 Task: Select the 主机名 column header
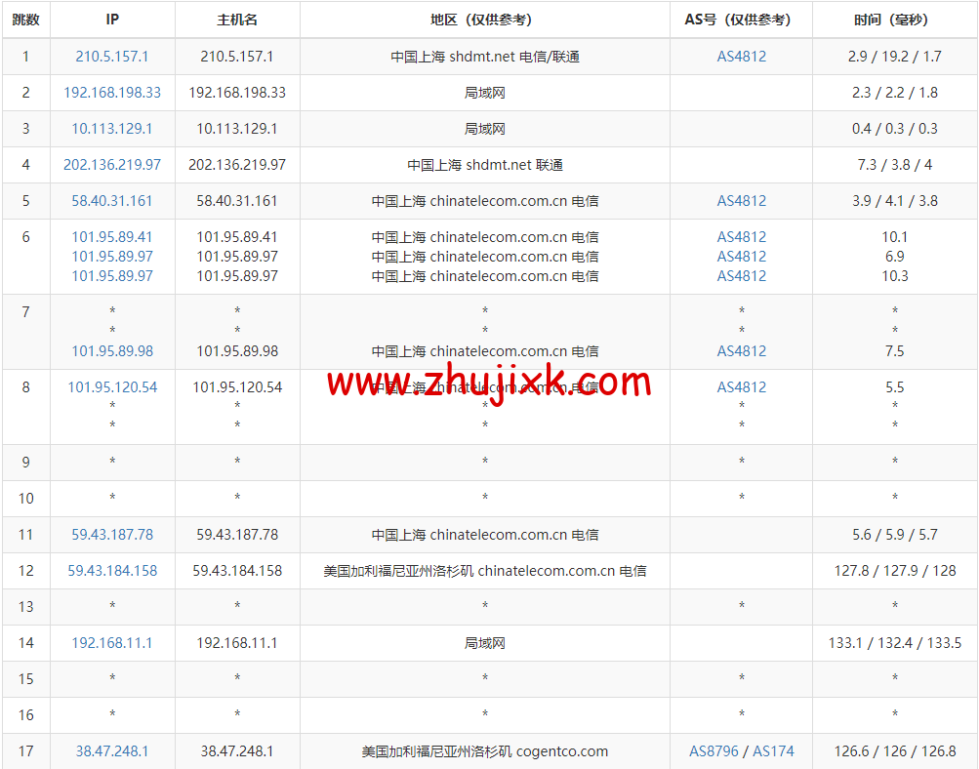point(237,20)
